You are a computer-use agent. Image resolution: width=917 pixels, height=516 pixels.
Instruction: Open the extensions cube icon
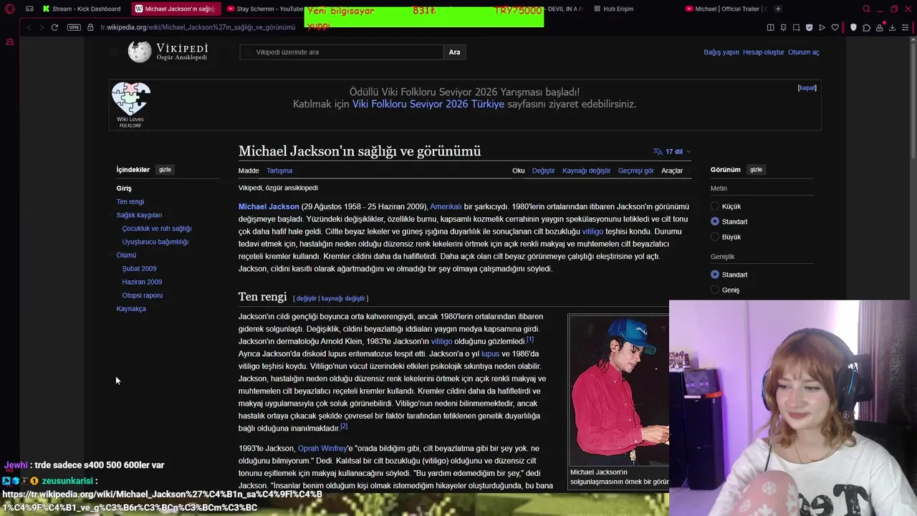866,27
